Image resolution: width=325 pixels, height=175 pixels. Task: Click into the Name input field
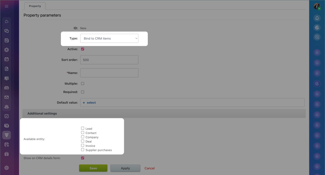coord(109,73)
